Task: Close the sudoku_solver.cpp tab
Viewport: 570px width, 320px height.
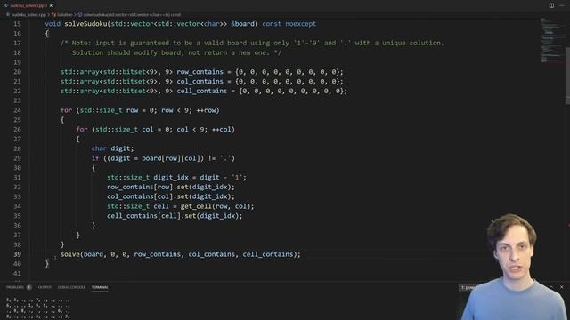Action: pos(51,5)
